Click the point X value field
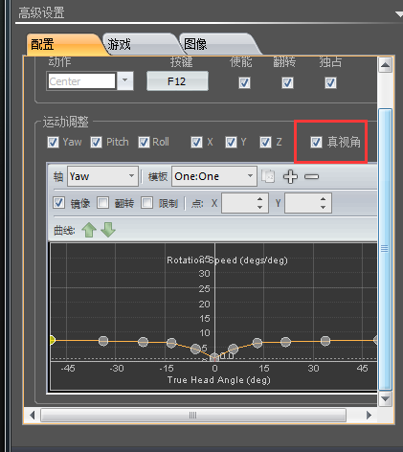The height and width of the screenshot is (452, 403). click(245, 203)
